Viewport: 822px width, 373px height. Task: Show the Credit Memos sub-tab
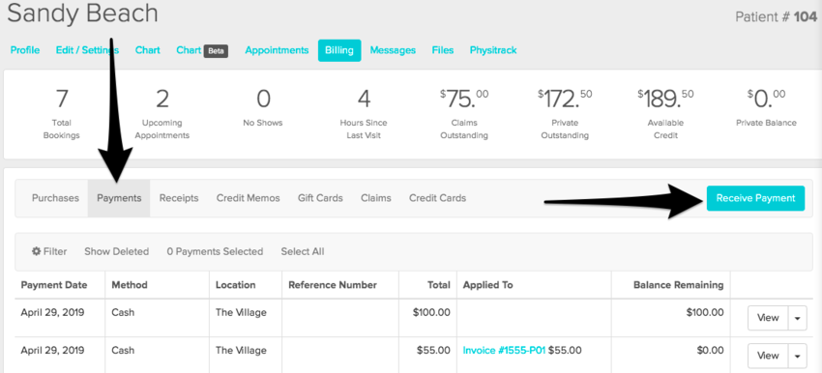248,198
